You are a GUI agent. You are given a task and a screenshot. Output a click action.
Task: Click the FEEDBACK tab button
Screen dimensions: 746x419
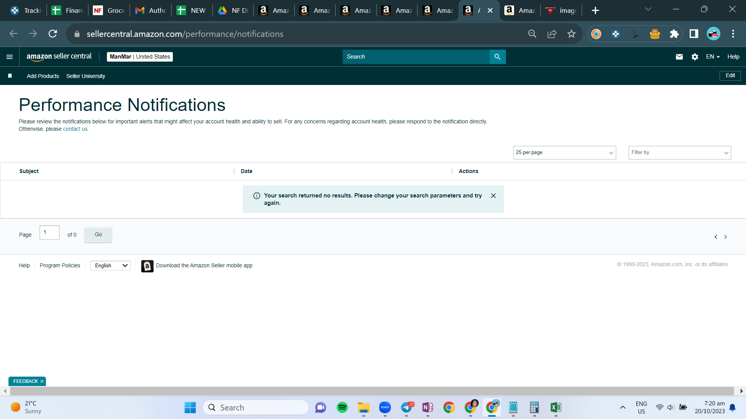tap(26, 381)
